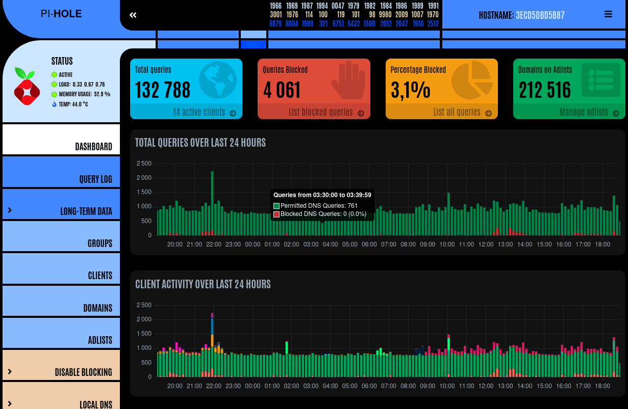Open the hamburger menu beside hostname
The height and width of the screenshot is (409, 628).
point(608,14)
